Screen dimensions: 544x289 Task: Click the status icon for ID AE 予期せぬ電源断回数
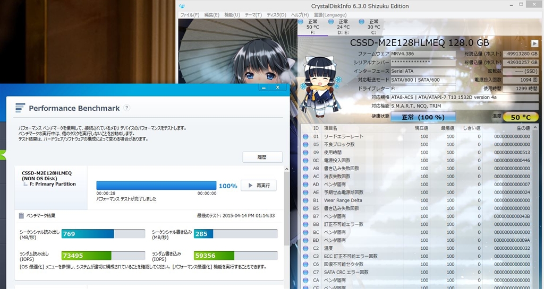pyautogui.click(x=305, y=192)
